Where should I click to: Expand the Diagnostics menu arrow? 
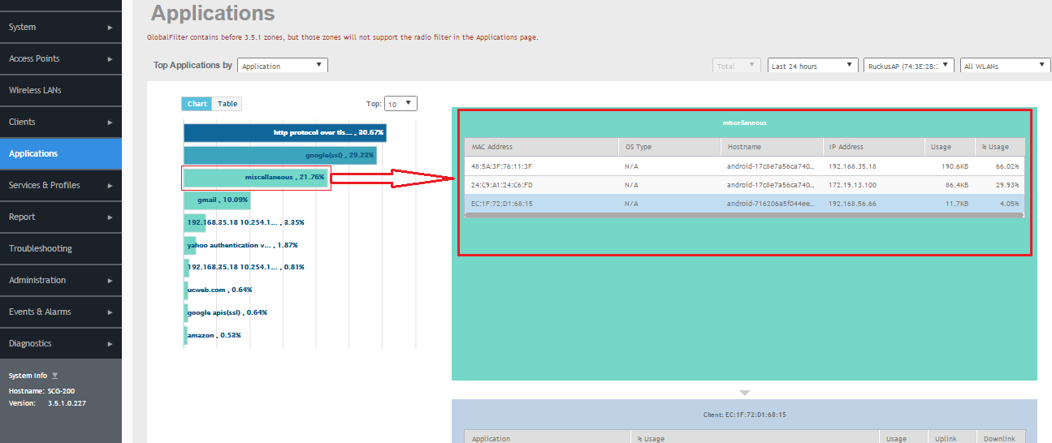coord(110,344)
